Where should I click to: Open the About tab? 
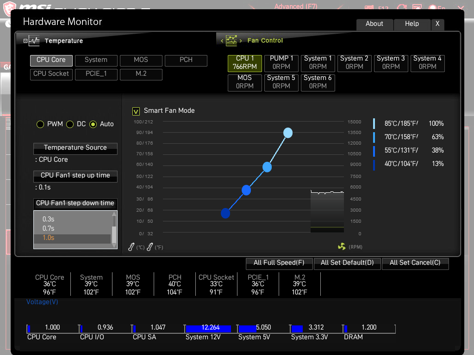374,24
